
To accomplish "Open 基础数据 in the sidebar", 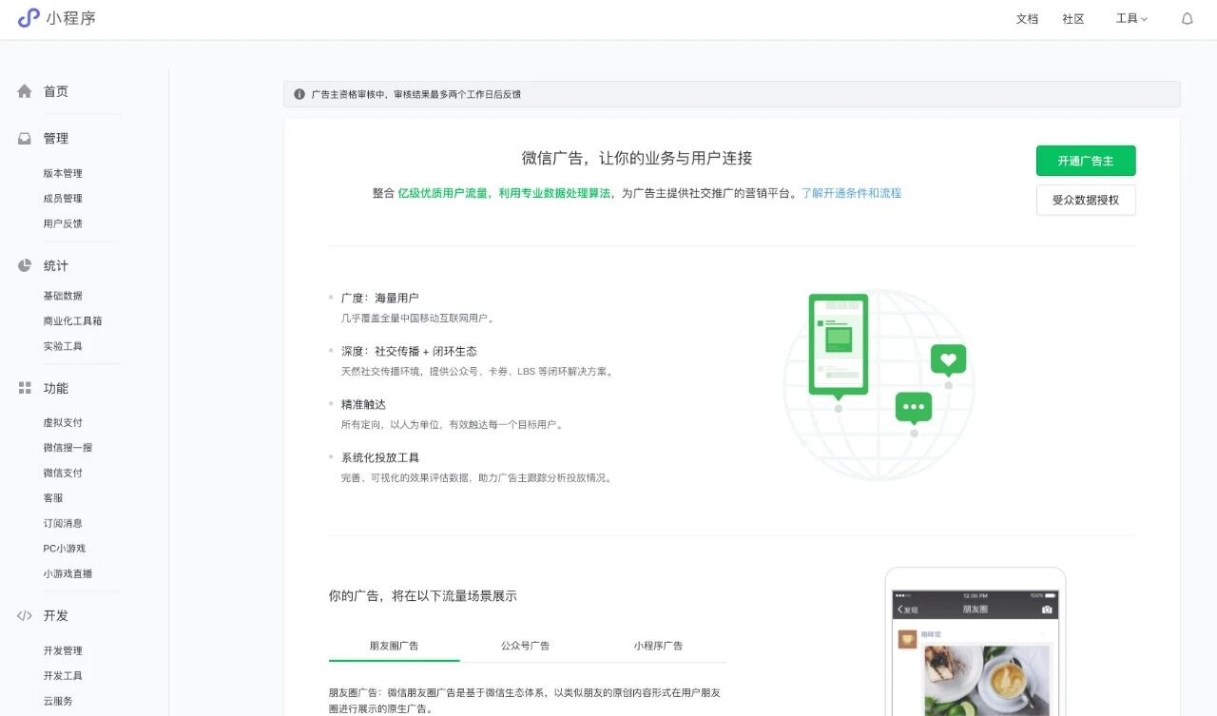I will [x=63, y=296].
